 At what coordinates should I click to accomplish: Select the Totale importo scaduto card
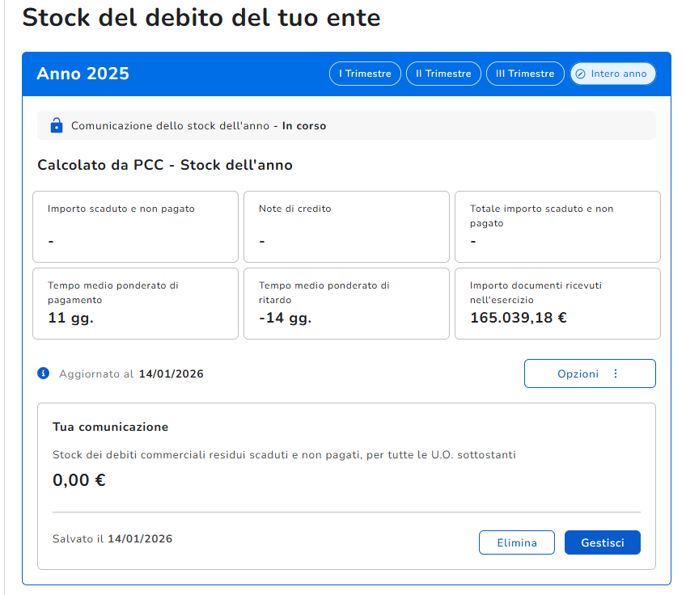557,226
